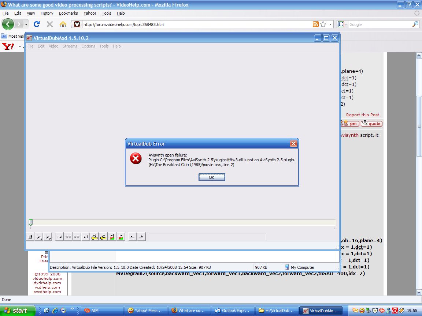The width and height of the screenshot is (422, 316).
Task: Click the Google search field
Action: point(380,25)
